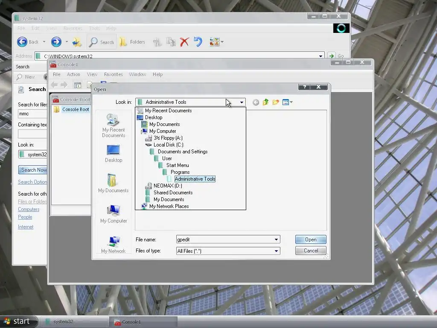Choose 3½ Floppy (A:) in the list
Image resolution: width=437 pixels, height=328 pixels.
[168, 138]
